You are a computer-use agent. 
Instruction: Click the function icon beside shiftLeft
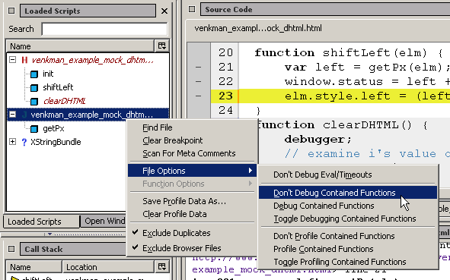(x=34, y=88)
